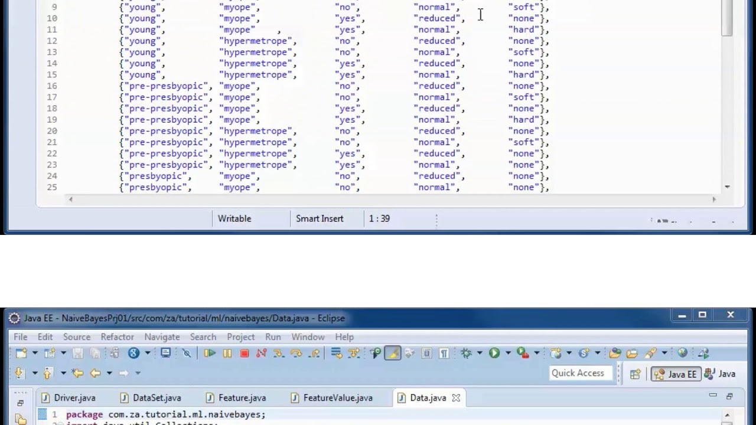Click the Debug bug icon
The height and width of the screenshot is (425, 756).
click(466, 353)
